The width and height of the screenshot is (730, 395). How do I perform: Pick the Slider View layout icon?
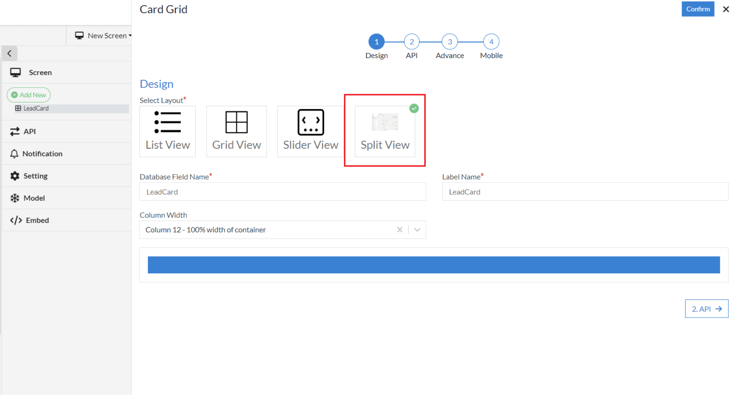click(x=310, y=122)
